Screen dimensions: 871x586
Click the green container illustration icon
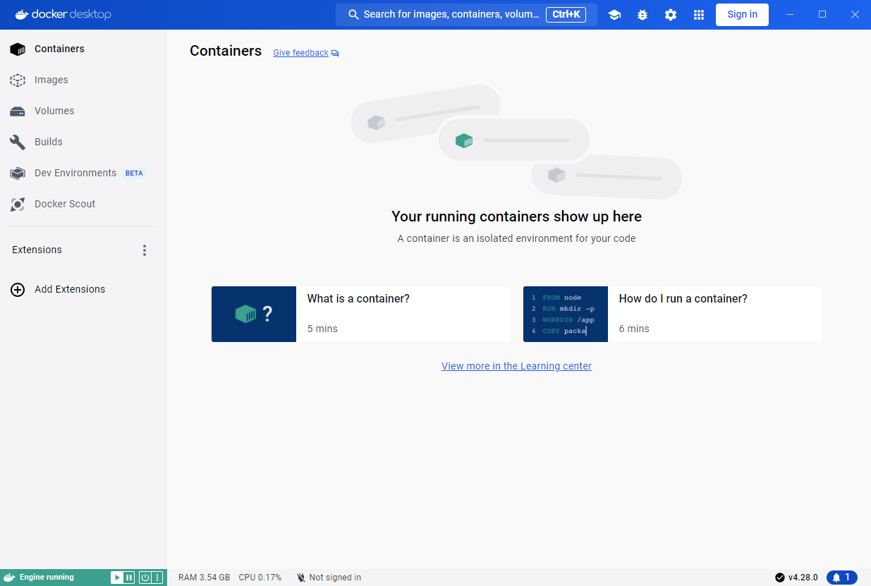click(x=463, y=140)
